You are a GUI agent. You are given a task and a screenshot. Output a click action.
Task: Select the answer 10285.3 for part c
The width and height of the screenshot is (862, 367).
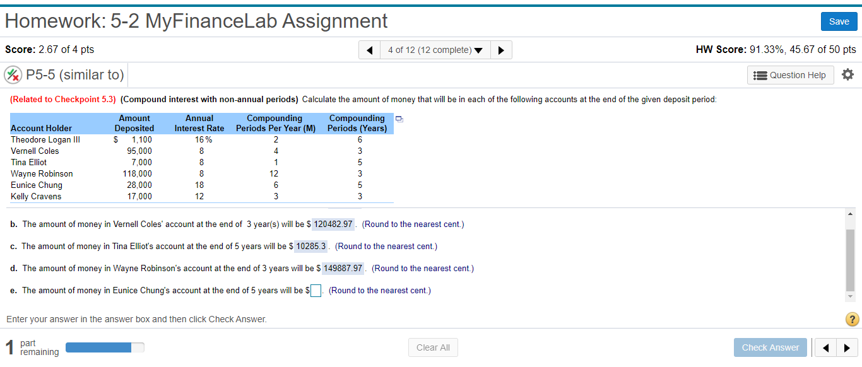309,246
